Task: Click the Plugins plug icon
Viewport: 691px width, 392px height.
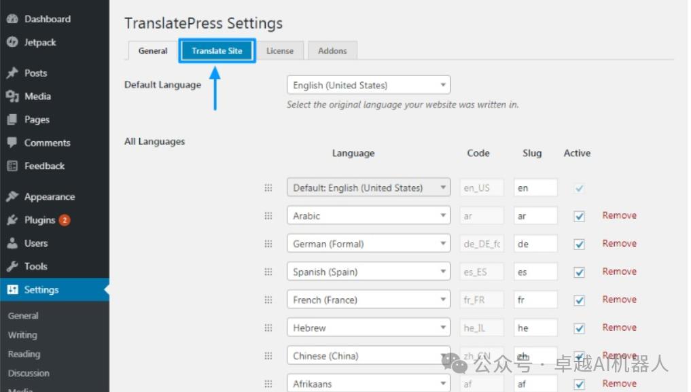Action: pos(12,220)
